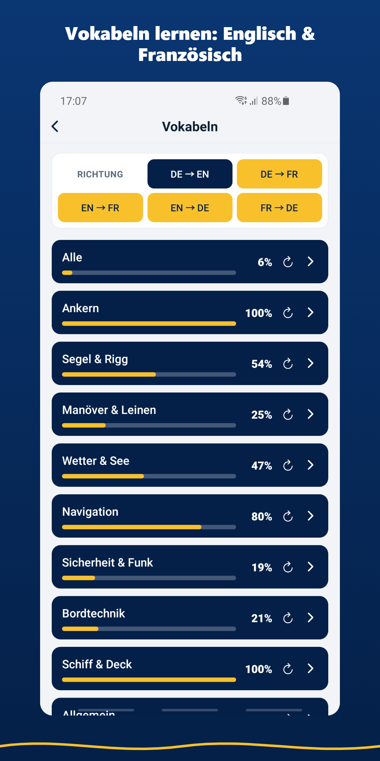The width and height of the screenshot is (380, 761).
Task: Reset Schiff & Deck progress
Action: [x=288, y=669]
